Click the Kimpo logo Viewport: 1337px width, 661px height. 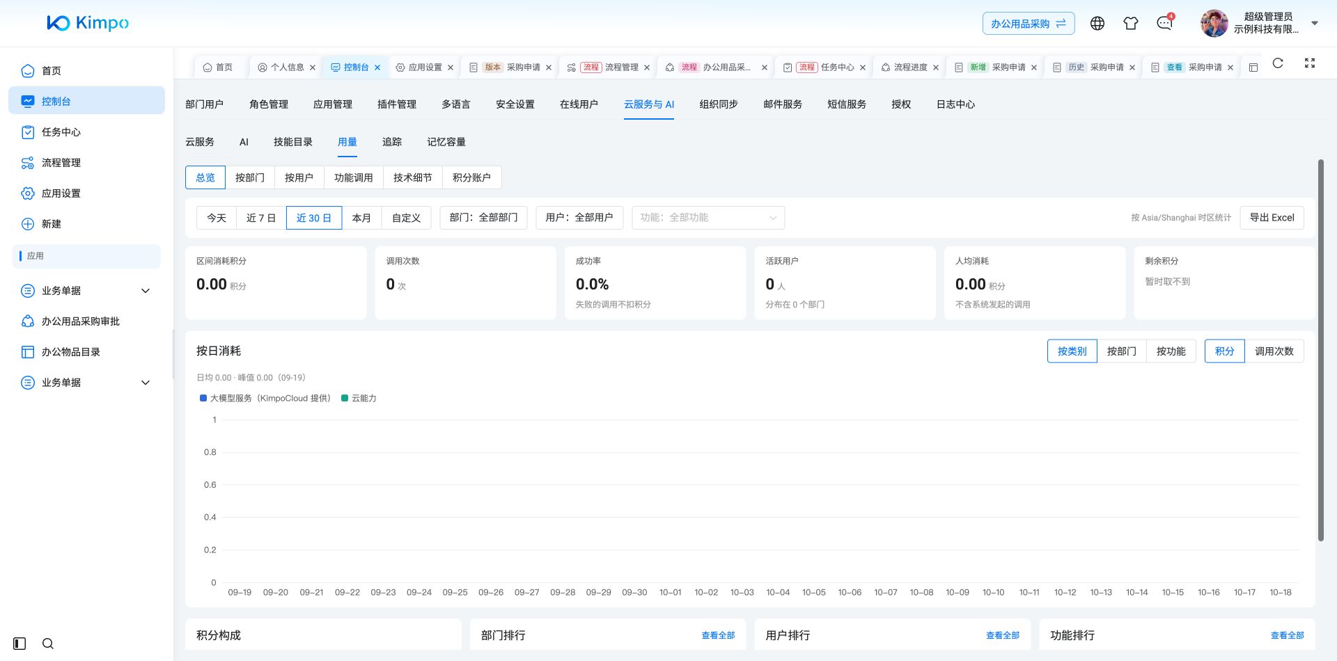(x=88, y=23)
